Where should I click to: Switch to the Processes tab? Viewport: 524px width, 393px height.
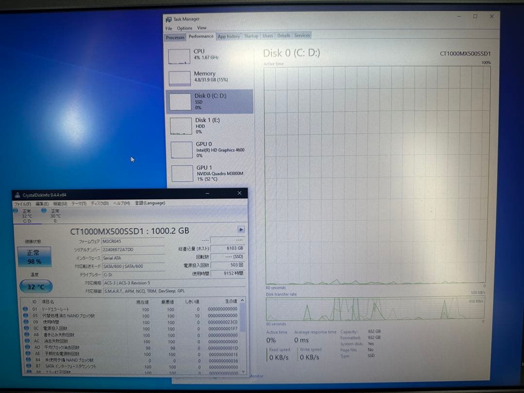(175, 37)
